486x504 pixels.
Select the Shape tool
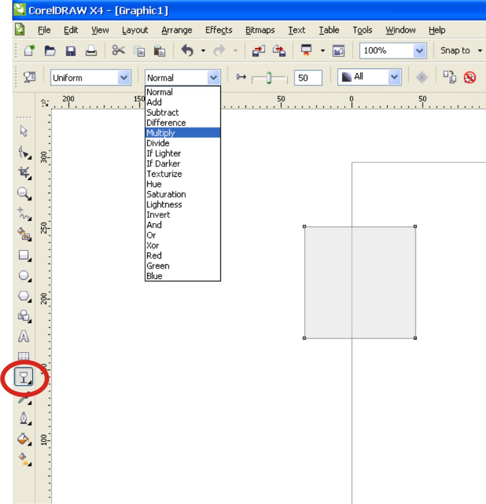click(24, 152)
